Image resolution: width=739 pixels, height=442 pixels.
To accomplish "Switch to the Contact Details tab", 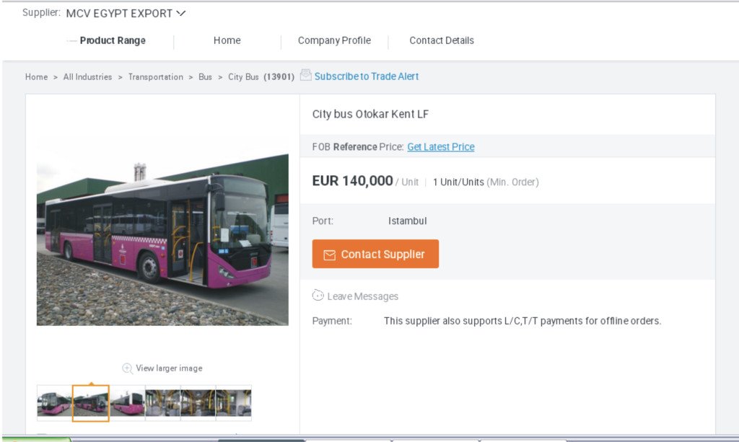I will pyautogui.click(x=442, y=40).
